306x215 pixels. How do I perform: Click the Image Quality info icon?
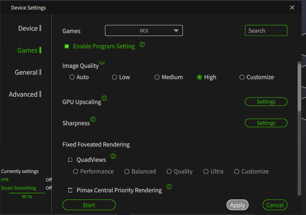pos(102,62)
